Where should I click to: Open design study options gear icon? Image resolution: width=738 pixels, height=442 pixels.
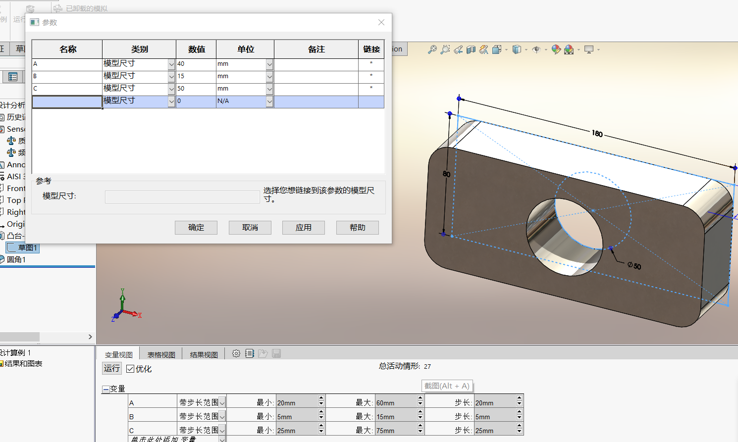(236, 353)
